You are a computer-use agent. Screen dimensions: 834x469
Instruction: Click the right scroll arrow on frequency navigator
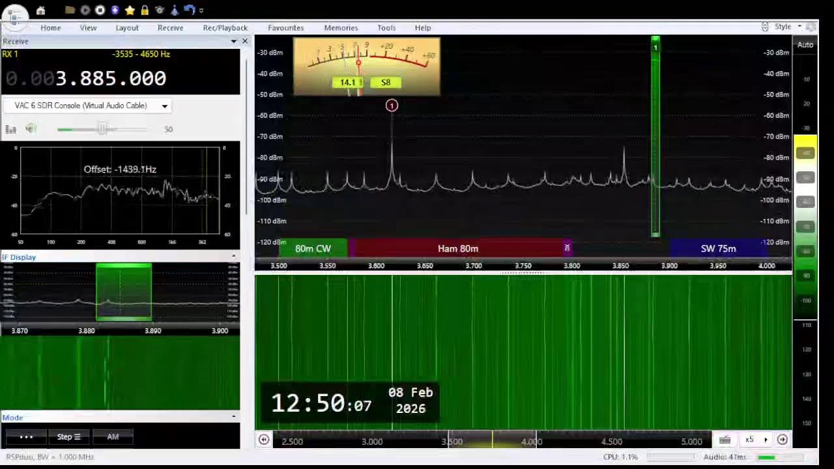[783, 440]
